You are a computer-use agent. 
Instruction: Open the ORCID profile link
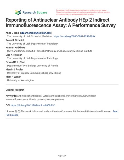click(x=74, y=36)
